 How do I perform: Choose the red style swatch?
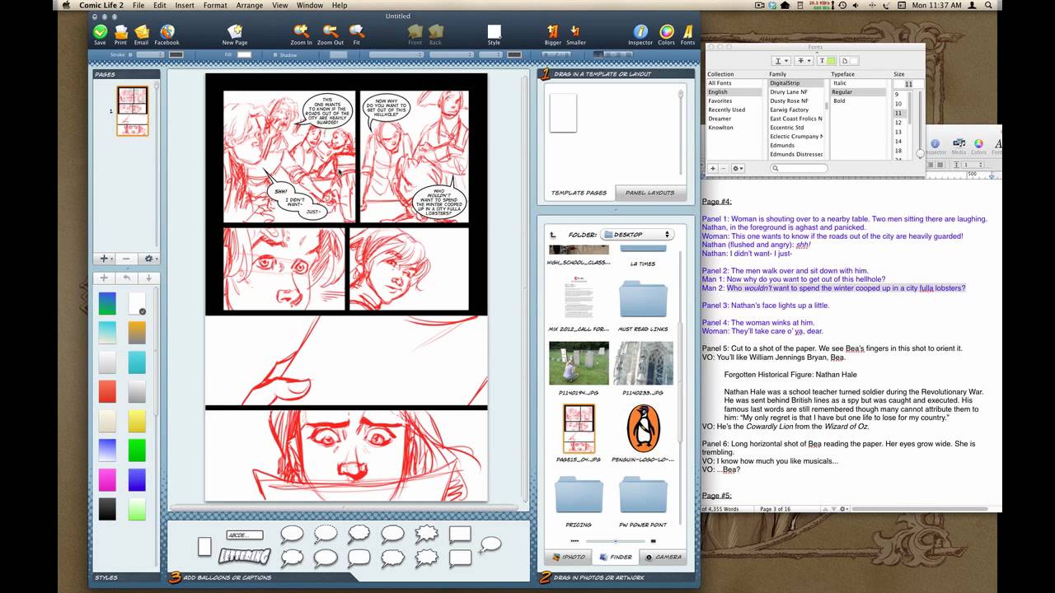pos(107,390)
